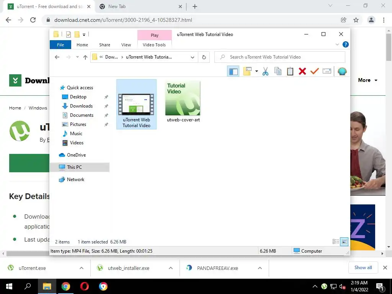Image resolution: width=392 pixels, height=294 pixels.
Task: Open Chrome profile avatar icon
Action: [x=371, y=20]
